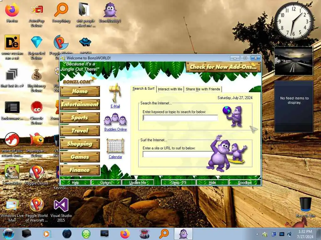
Task: Open the Games wooden menu button
Action: 80,157
